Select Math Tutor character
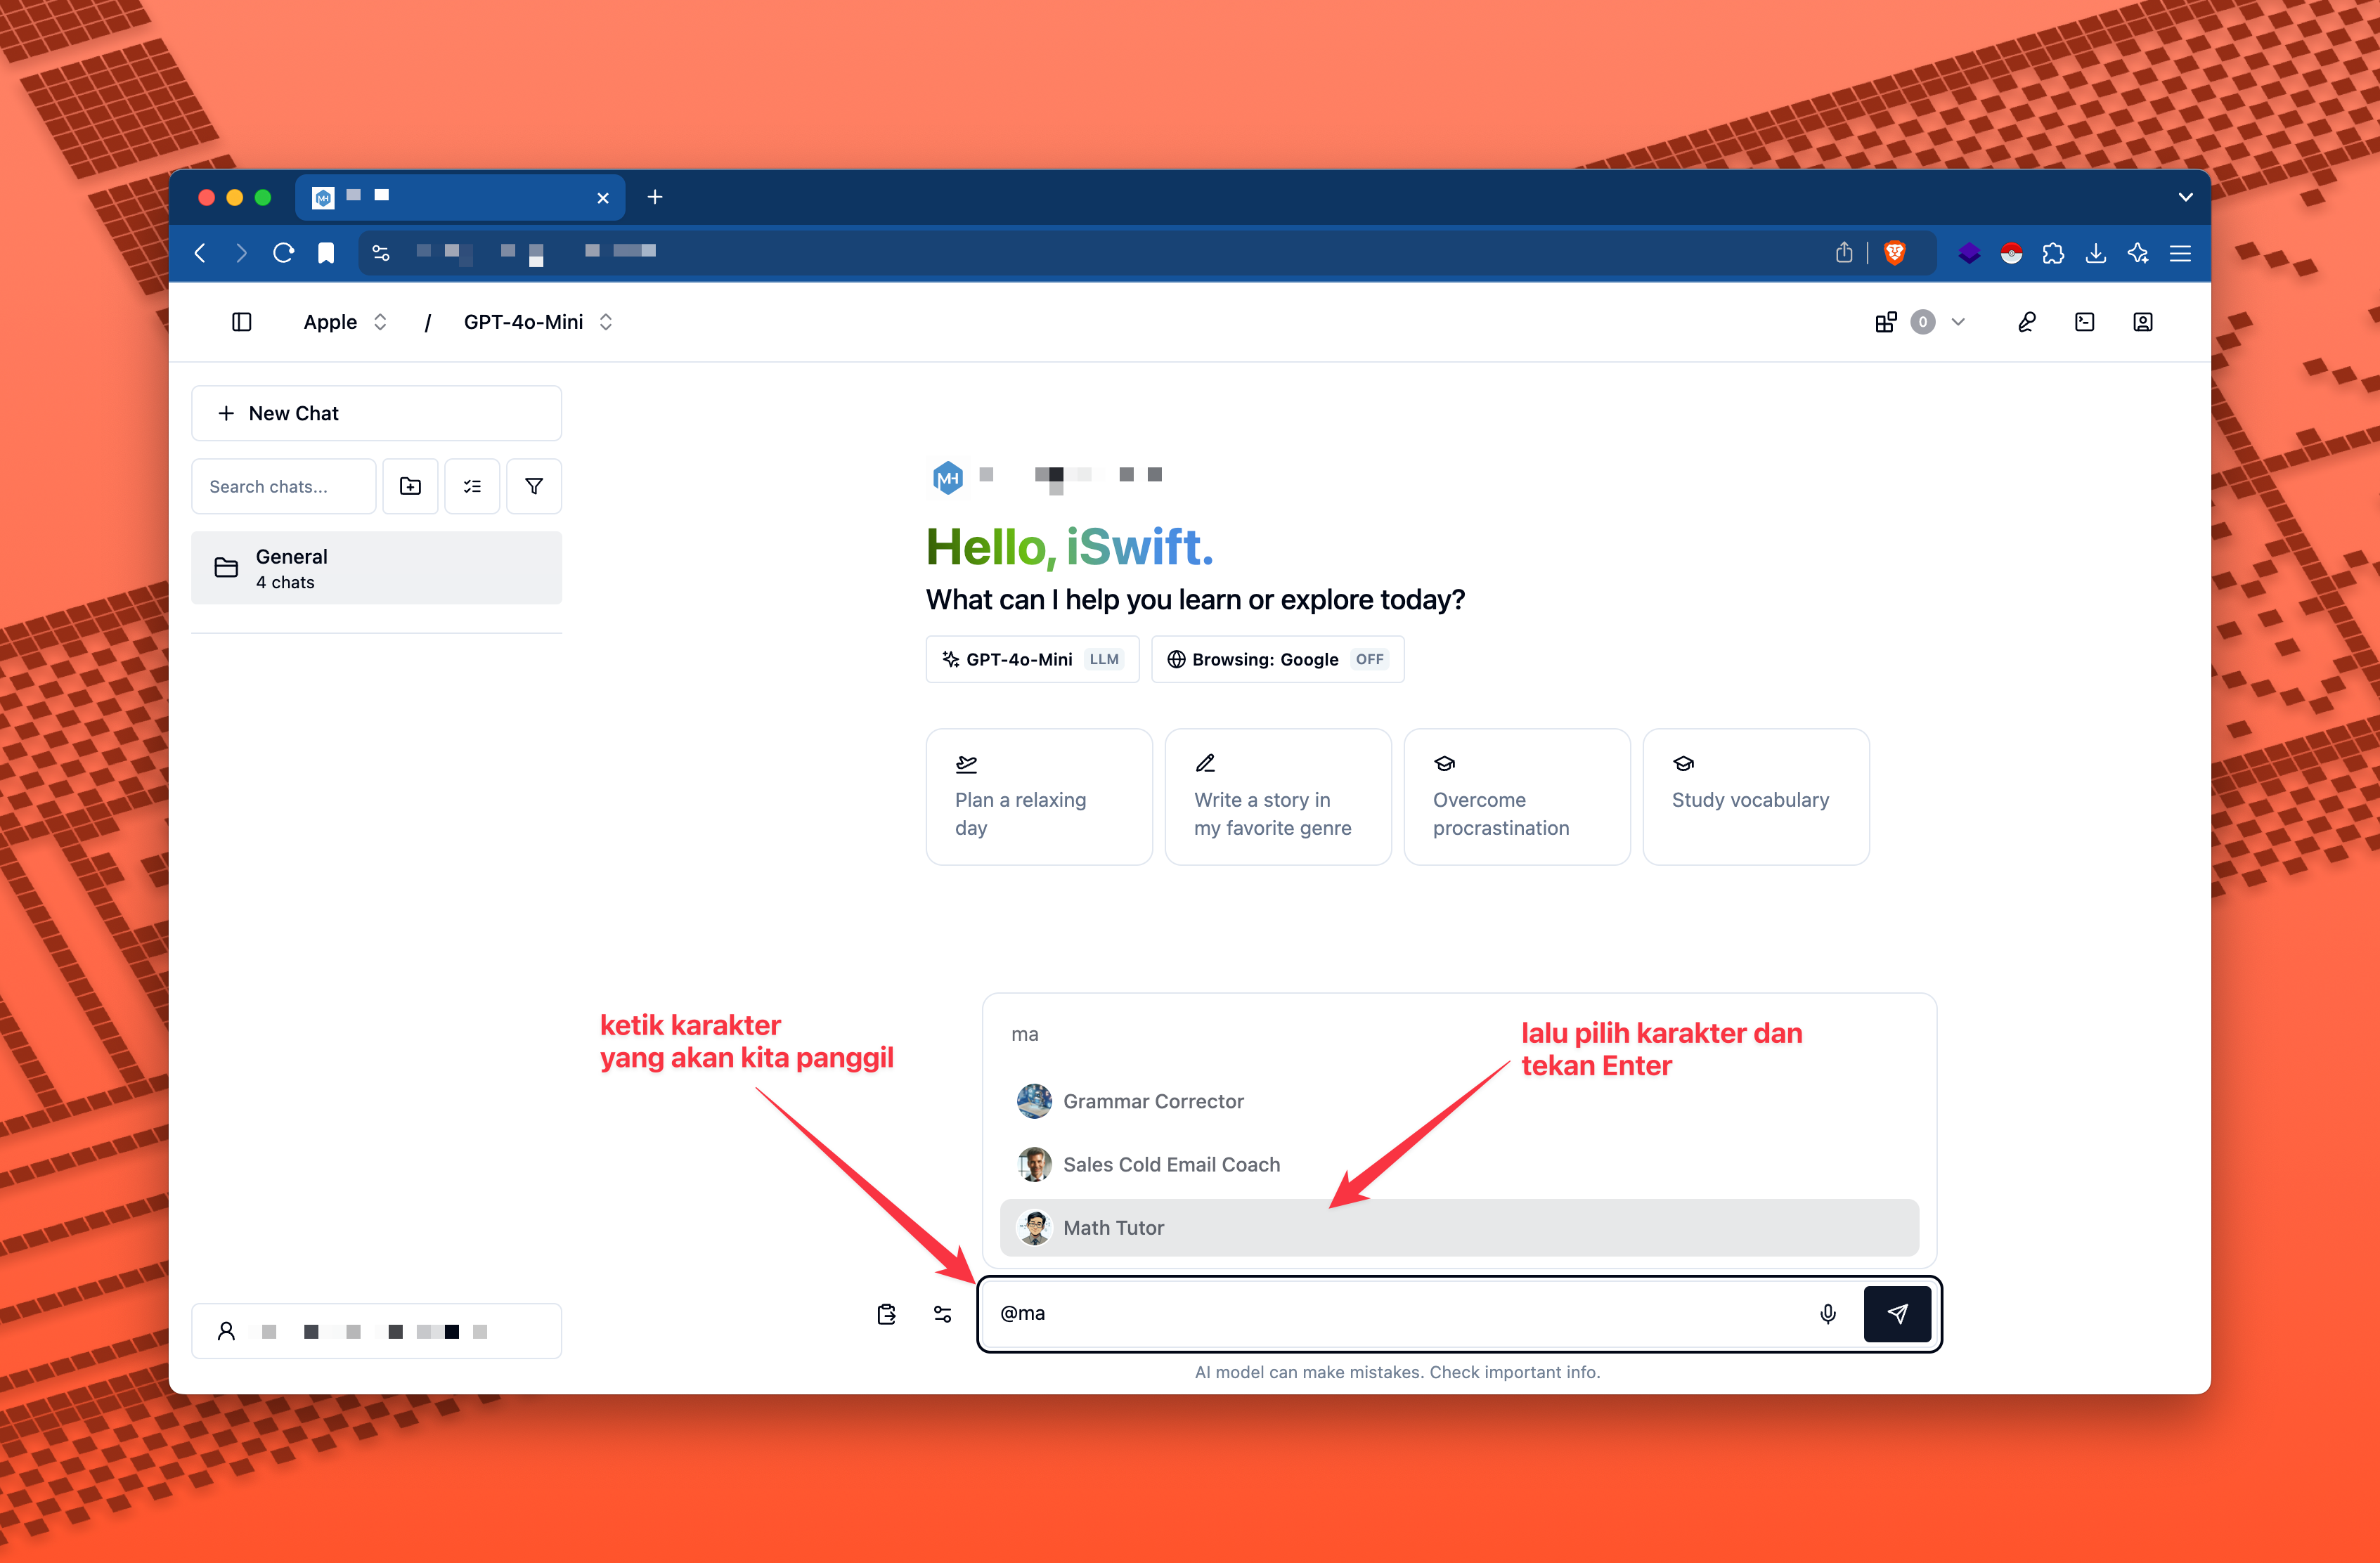 click(x=1459, y=1227)
